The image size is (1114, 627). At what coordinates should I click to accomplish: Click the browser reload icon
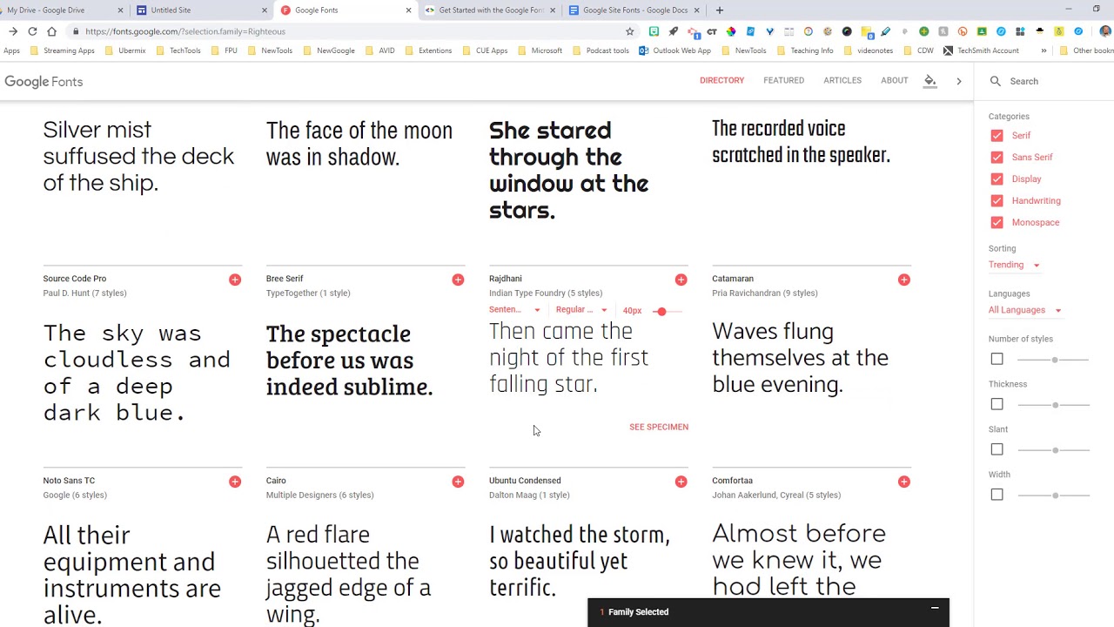tap(32, 31)
